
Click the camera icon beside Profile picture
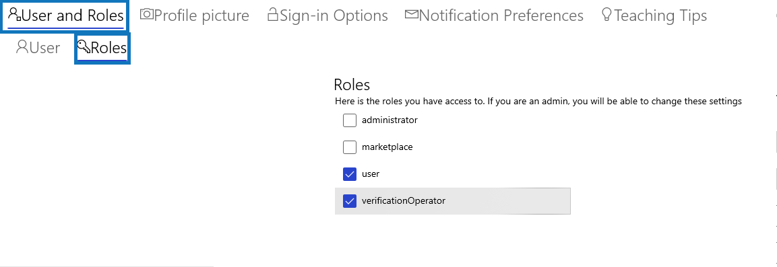(x=147, y=14)
